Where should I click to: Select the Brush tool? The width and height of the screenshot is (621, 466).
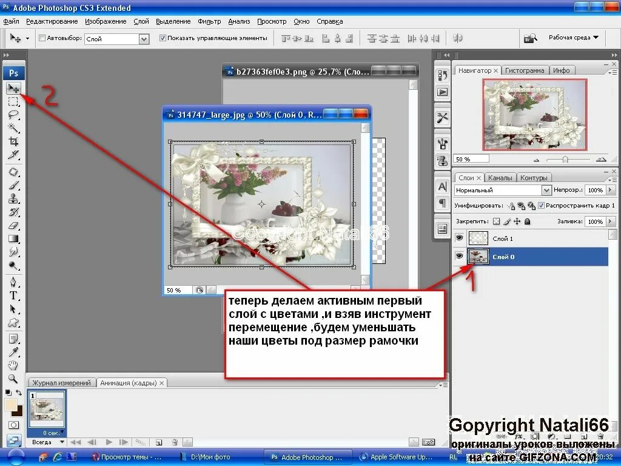tap(13, 185)
